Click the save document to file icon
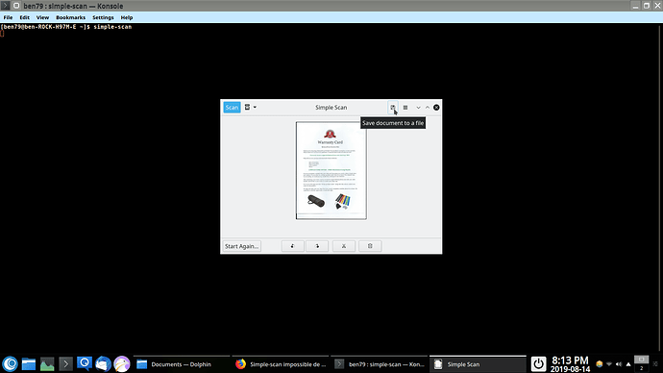This screenshot has height=373, width=663. [393, 108]
